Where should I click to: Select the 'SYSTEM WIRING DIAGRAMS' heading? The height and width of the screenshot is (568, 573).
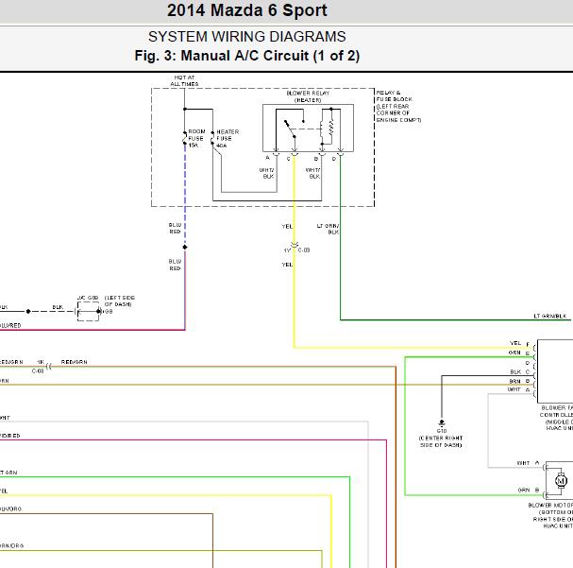click(247, 37)
